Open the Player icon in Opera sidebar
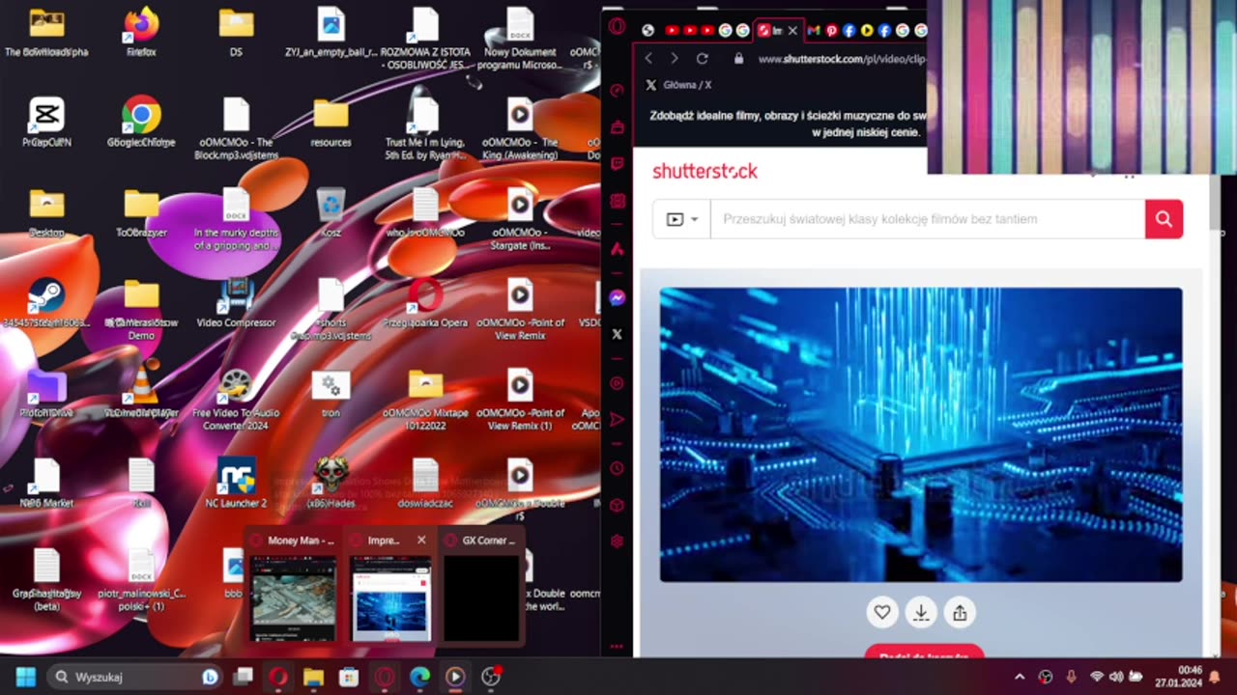Image resolution: width=1237 pixels, height=695 pixels. (x=617, y=383)
